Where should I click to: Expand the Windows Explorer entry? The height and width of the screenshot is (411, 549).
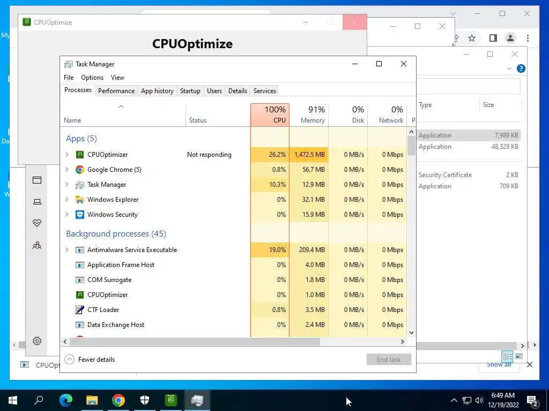click(x=67, y=200)
